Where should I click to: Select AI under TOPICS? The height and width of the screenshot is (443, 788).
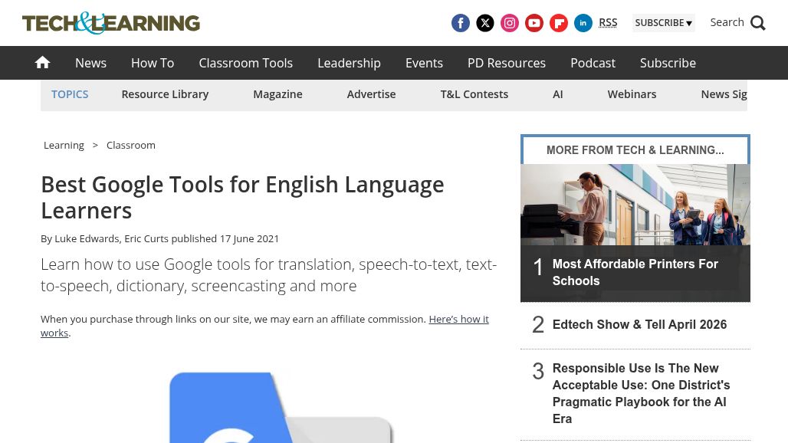tap(557, 94)
